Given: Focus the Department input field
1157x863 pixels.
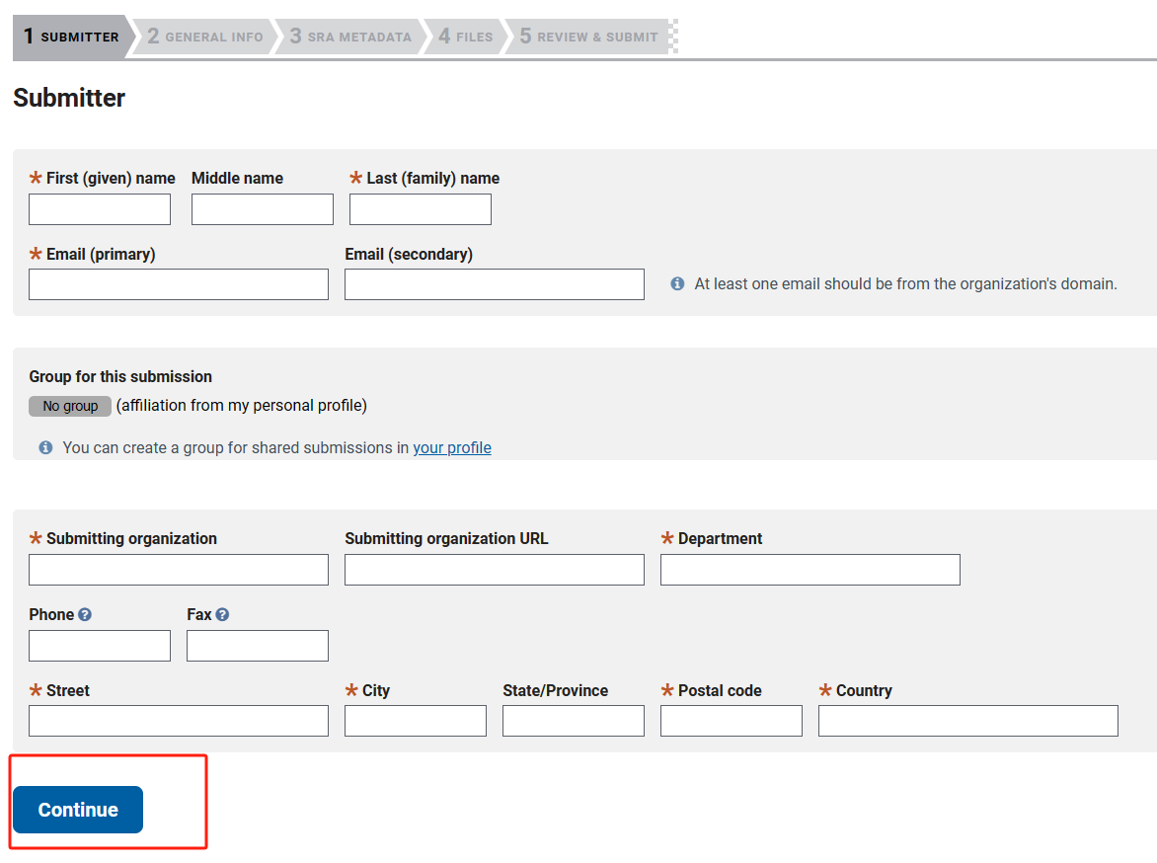Looking at the screenshot, I should click(810, 569).
